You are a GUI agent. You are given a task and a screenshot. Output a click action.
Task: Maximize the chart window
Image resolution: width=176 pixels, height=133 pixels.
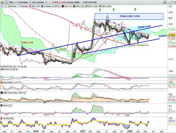[172, 2]
